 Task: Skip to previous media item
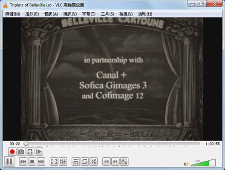[x=23, y=161]
